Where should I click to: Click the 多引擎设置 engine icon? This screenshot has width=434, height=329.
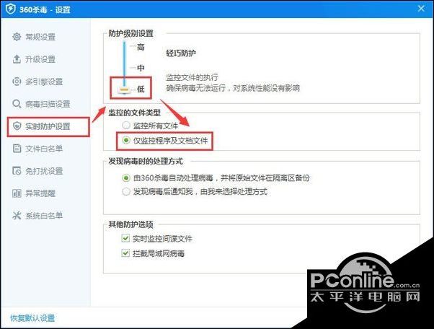(x=17, y=82)
